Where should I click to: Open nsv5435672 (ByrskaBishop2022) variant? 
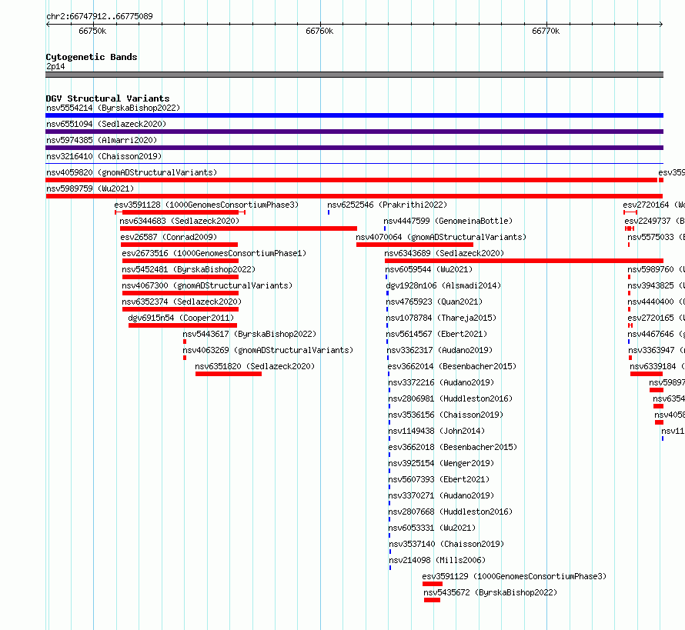tap(490, 592)
